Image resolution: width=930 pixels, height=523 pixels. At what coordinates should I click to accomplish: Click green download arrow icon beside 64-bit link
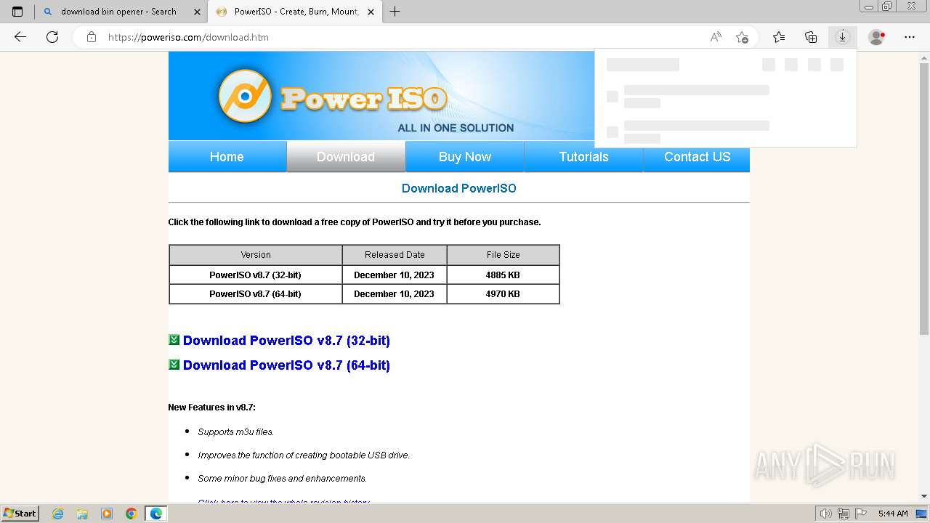174,365
